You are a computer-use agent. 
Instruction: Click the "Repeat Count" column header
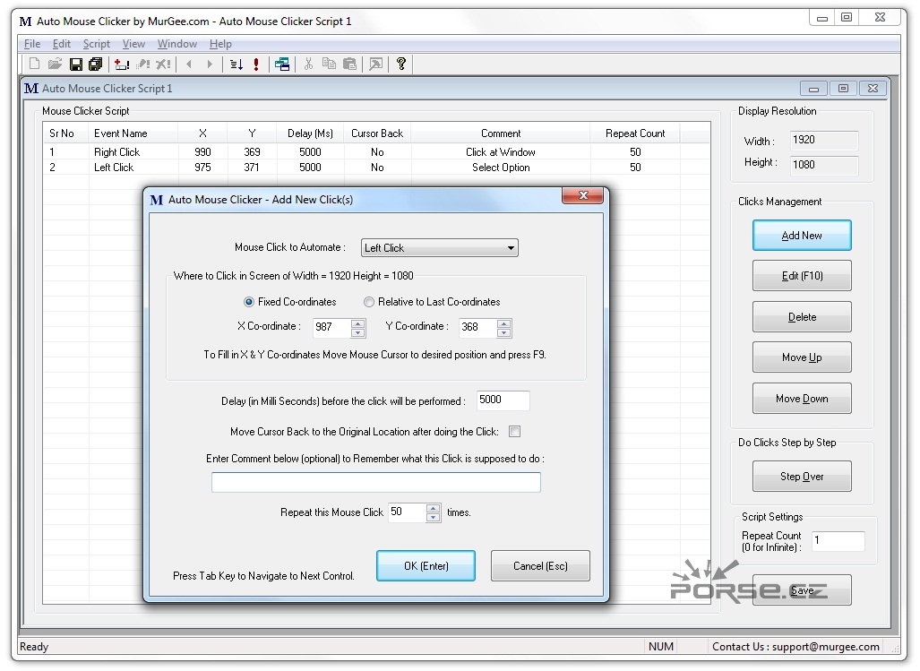click(635, 133)
